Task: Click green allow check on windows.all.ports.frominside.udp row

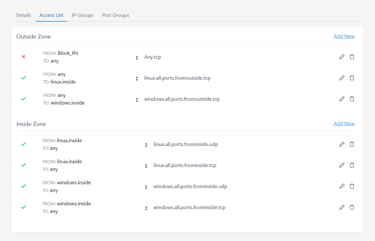Action: (x=24, y=186)
